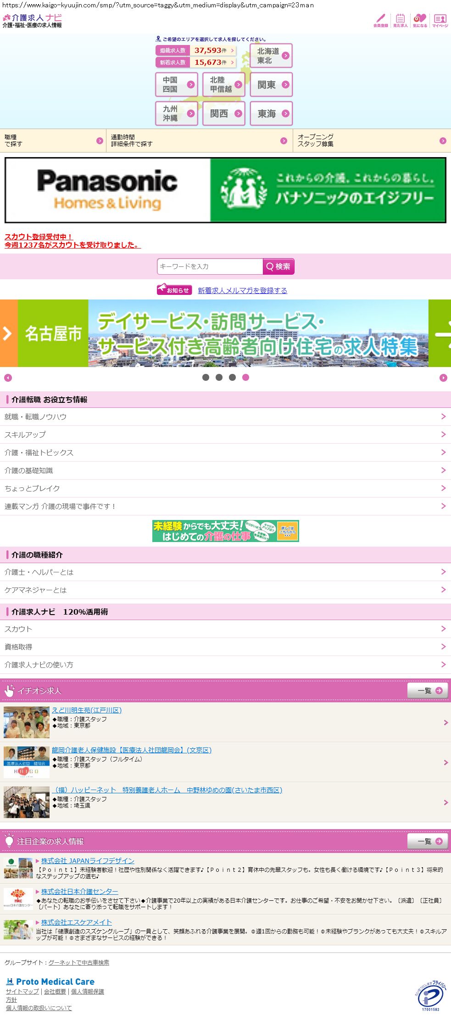The height and width of the screenshot is (1017, 451).
Task: Click the Privacy mark certification icon
Action: coord(430,996)
